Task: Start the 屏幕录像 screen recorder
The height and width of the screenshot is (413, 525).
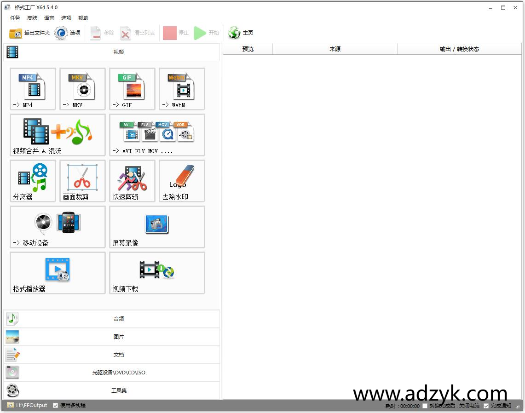Action: [x=157, y=226]
